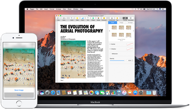
Task: Open FaceTime in the Dock
Action: (102, 93)
